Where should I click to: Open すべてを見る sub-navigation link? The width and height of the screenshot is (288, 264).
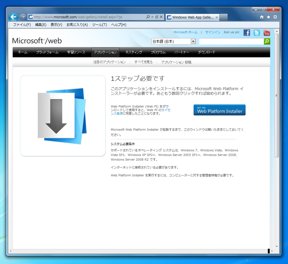144,62
